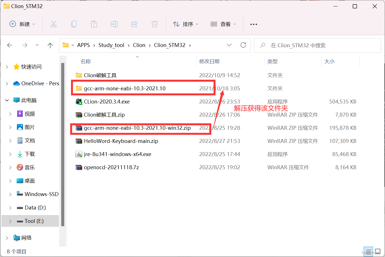Click the Delete trash icon

coord(155,24)
